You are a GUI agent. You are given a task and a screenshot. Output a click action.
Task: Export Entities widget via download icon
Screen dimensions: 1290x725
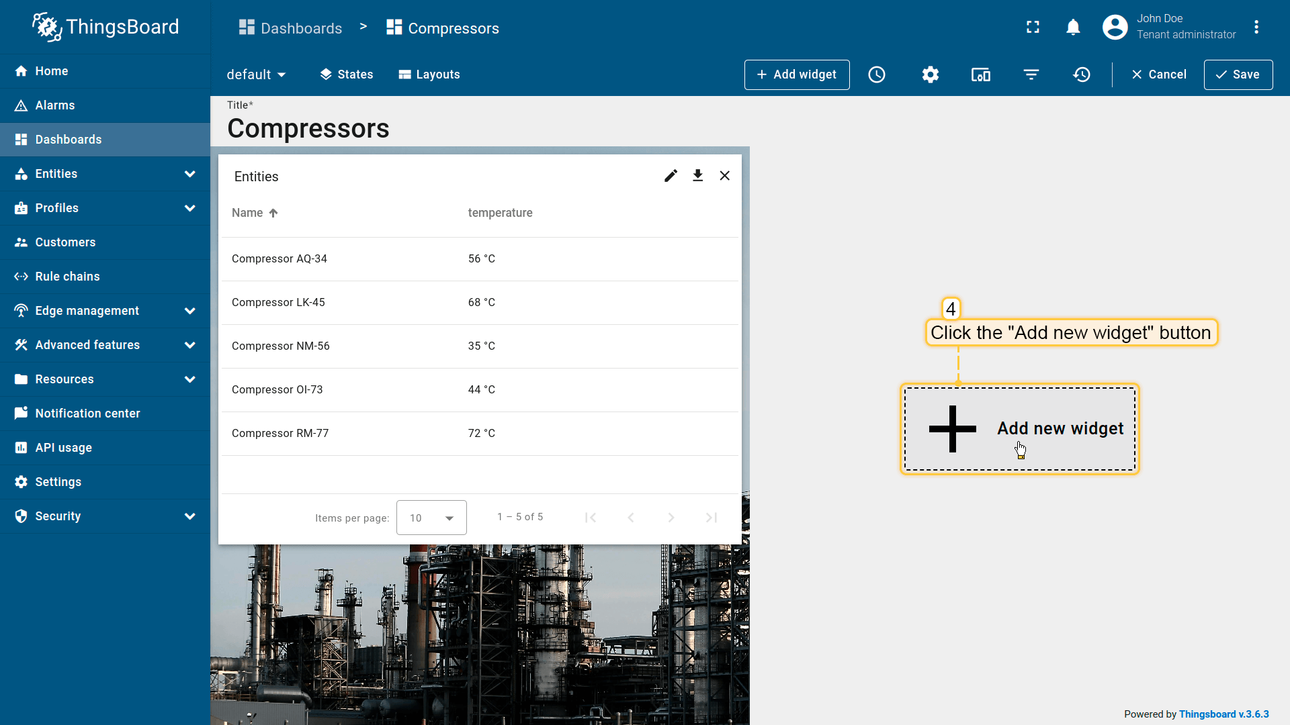698,176
